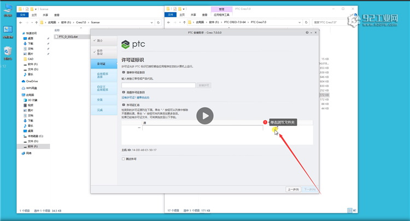The width and height of the screenshot is (410, 221).
Task: Select highlighted Software (F:) drive in navigation pane
Action: (33, 147)
